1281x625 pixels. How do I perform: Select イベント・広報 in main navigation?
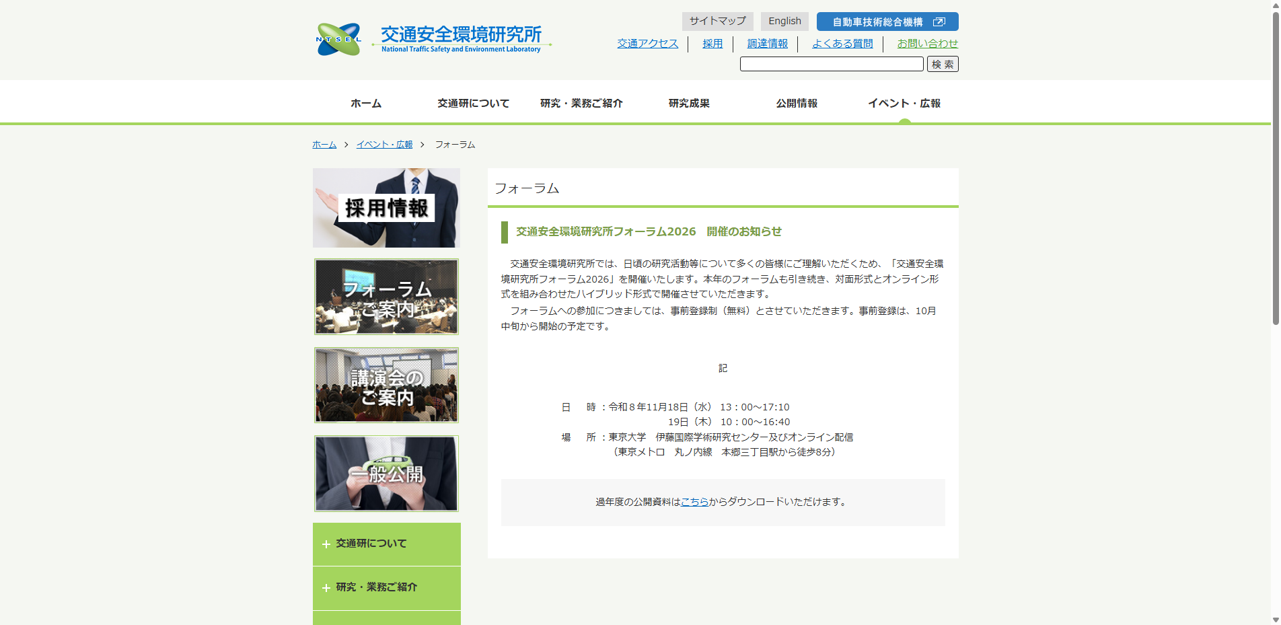(904, 103)
